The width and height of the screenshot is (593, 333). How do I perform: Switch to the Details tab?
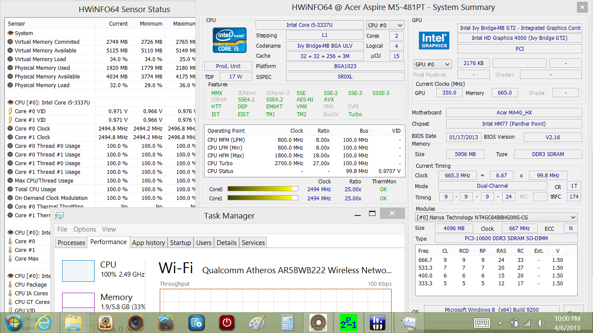click(x=227, y=242)
